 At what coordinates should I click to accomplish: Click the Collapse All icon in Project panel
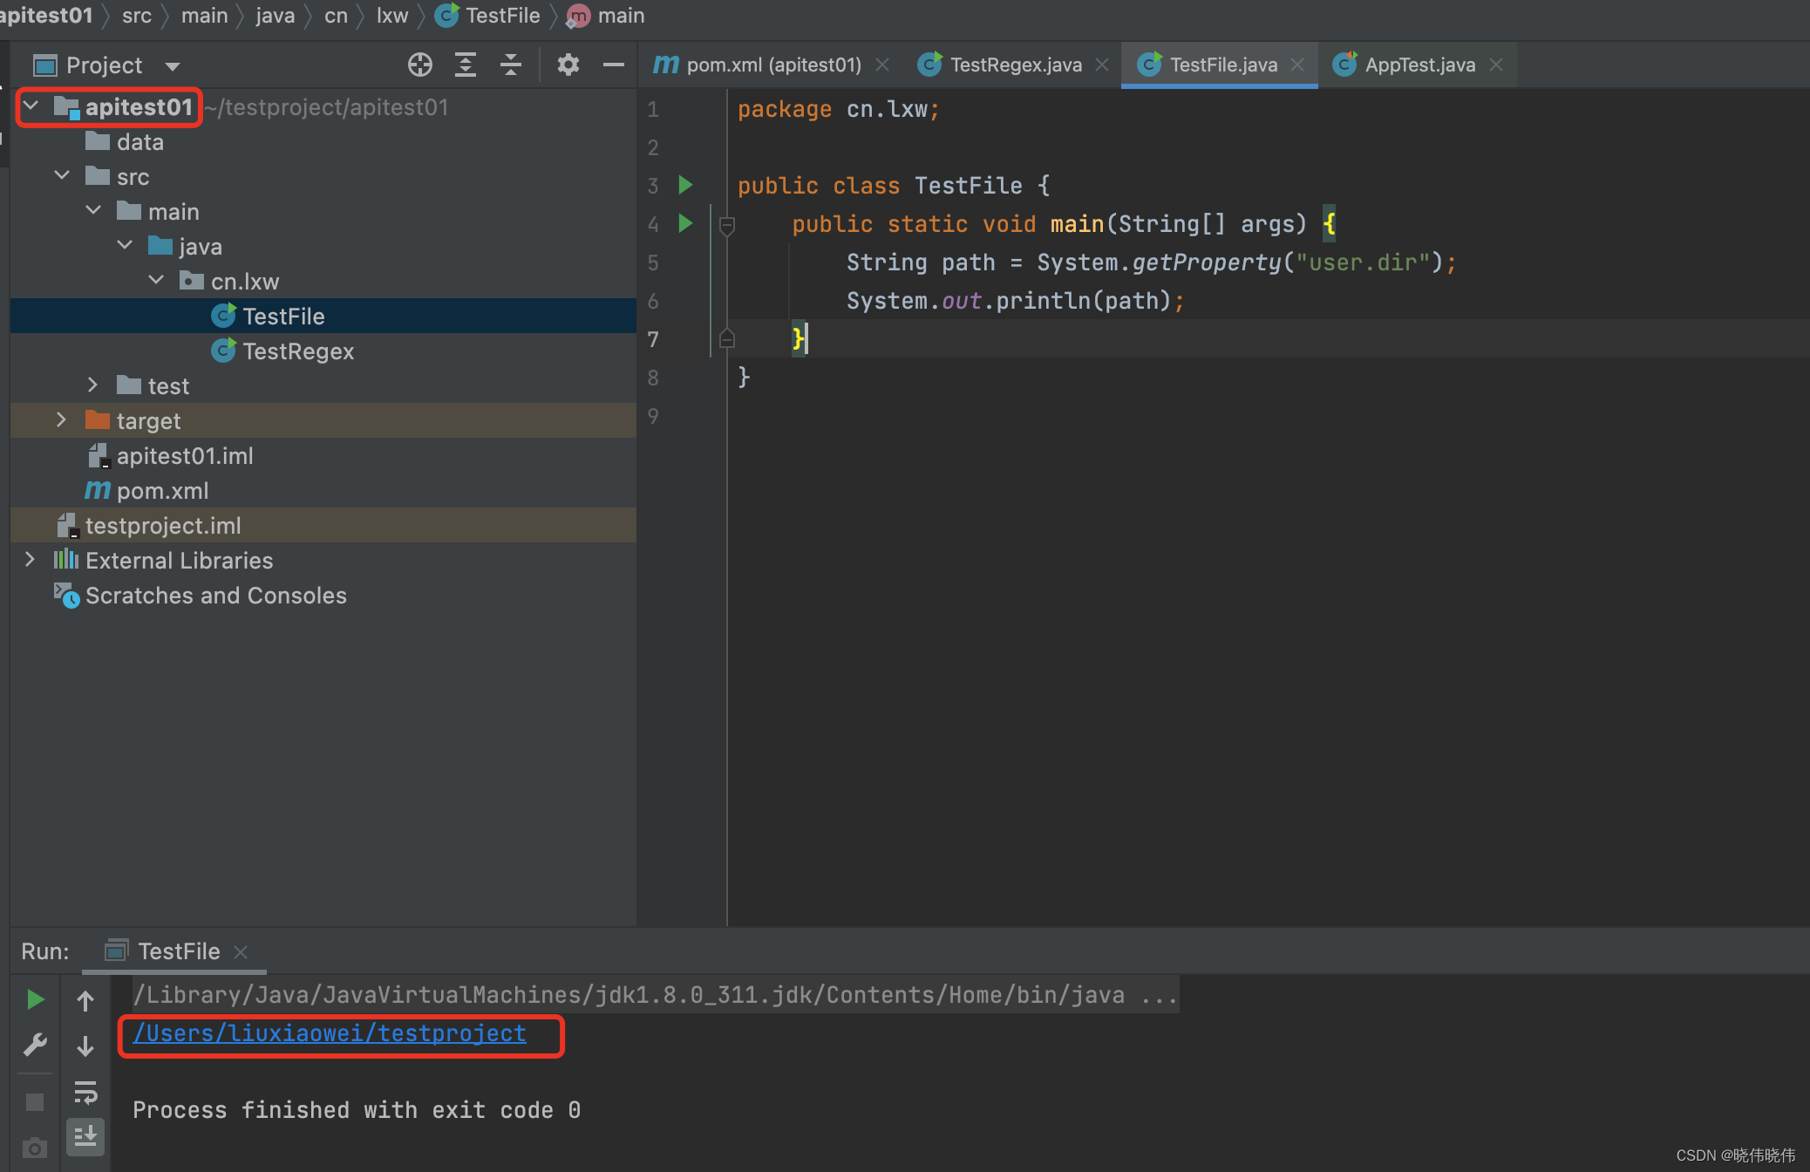511,65
